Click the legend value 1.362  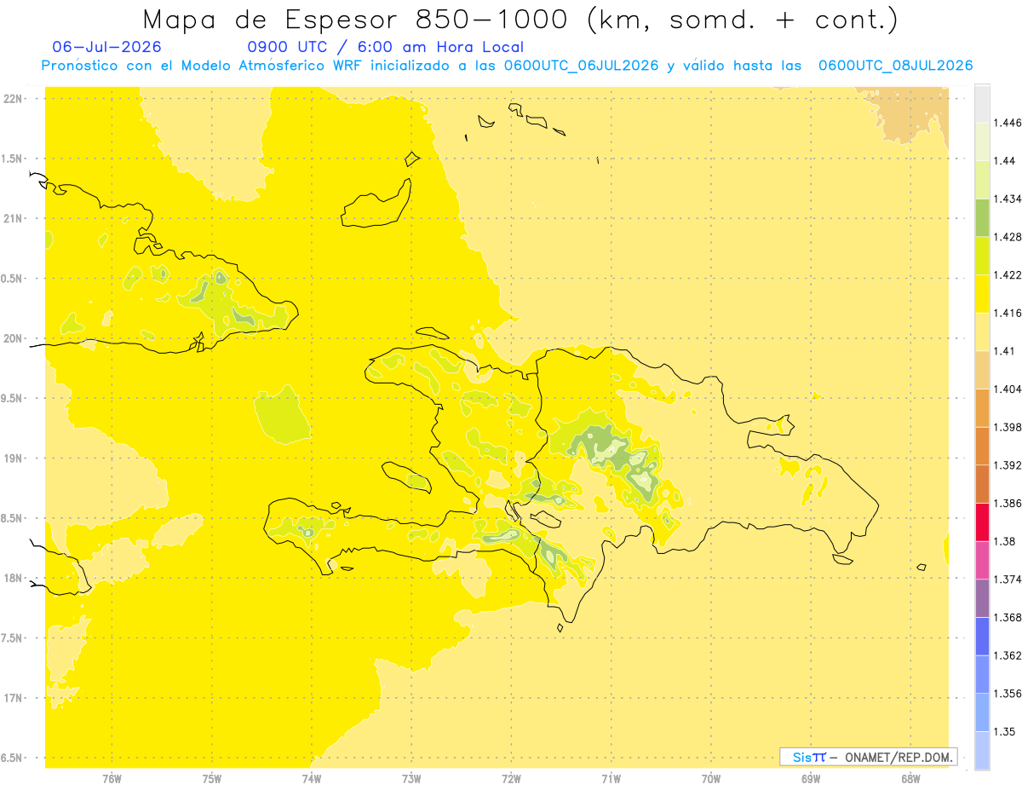tap(1008, 655)
